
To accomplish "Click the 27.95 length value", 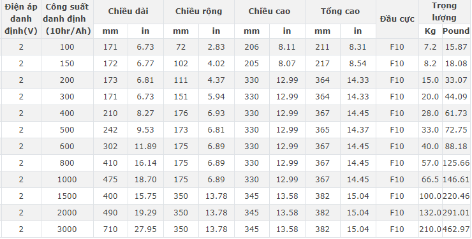I will [145, 229].
